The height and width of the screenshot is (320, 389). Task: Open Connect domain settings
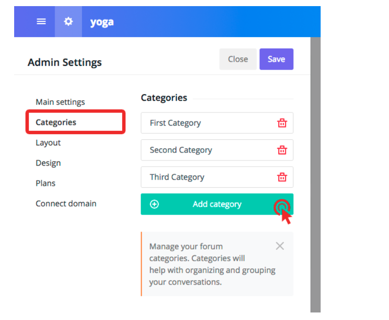pos(66,204)
